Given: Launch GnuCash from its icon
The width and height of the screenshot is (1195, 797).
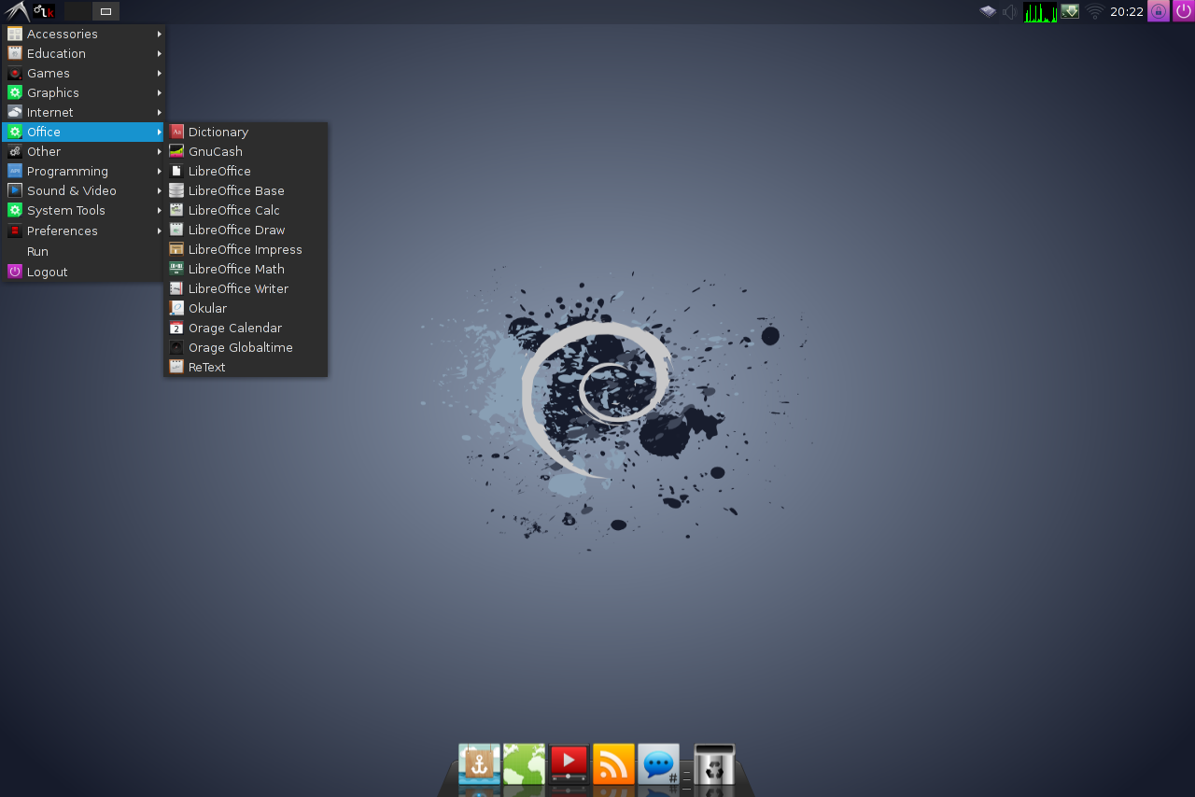Looking at the screenshot, I should 176,151.
